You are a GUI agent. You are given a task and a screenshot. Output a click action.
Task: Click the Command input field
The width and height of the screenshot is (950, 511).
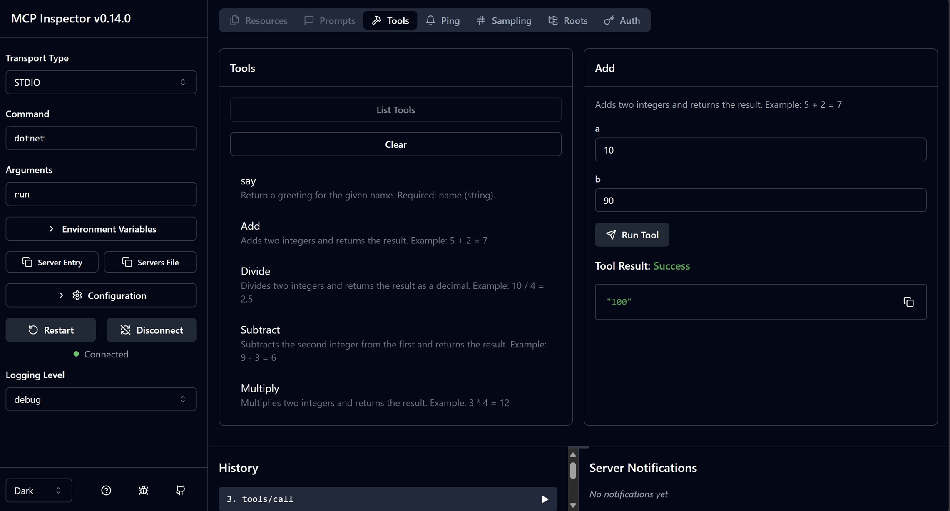101,138
